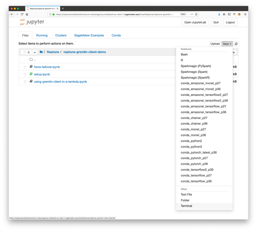Click the green padlock security icon
This screenshot has width=257, height=231.
pos(53,14)
